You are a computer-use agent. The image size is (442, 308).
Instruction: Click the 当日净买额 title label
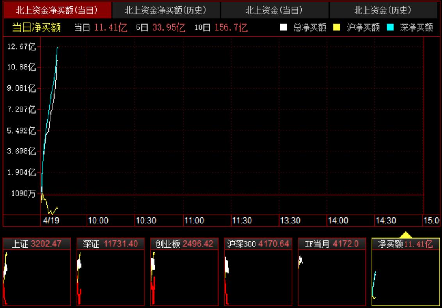click(36, 28)
